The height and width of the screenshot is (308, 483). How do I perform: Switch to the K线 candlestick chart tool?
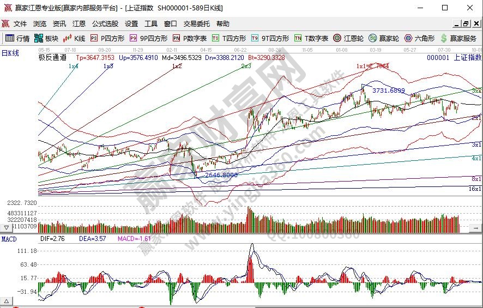[75, 38]
